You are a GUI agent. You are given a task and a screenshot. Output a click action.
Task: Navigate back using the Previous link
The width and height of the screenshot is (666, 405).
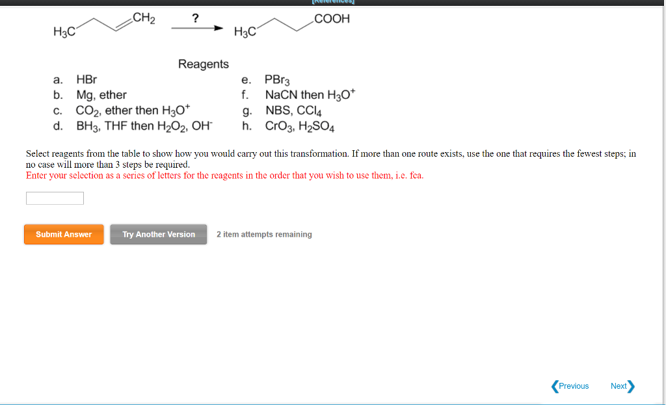(575, 386)
